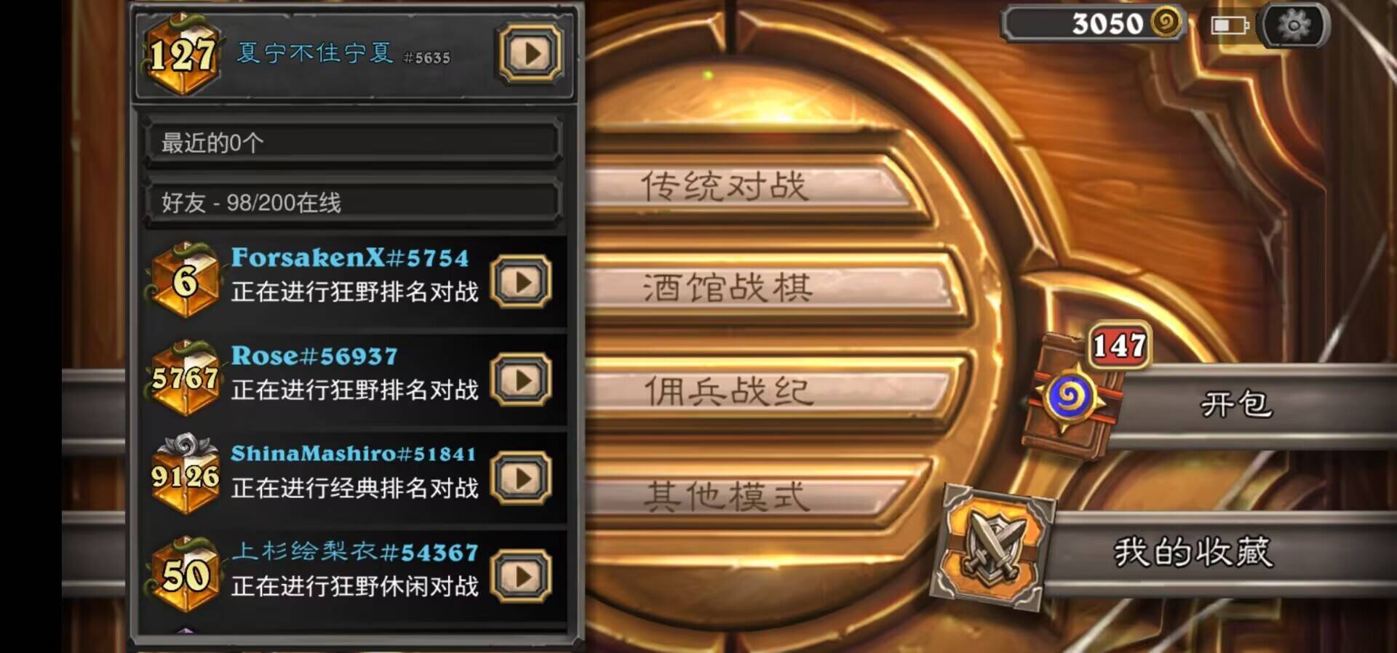This screenshot has height=653, width=1397.
Task: Expand the 最近的0个 recent players section
Action: click(x=352, y=142)
